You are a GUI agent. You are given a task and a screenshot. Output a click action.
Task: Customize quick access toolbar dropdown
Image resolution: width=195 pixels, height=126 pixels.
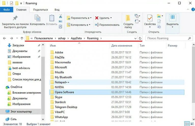point(21,3)
